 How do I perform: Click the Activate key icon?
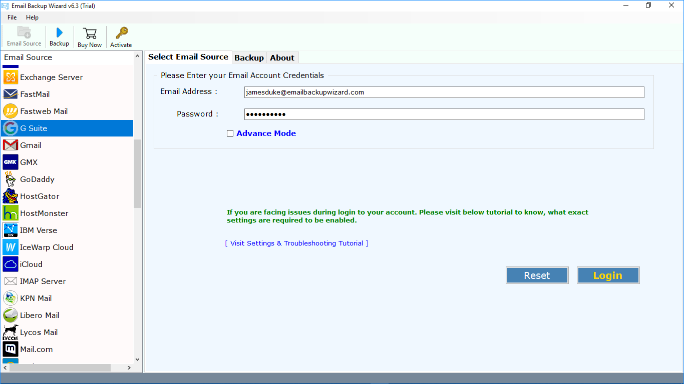pos(121,33)
